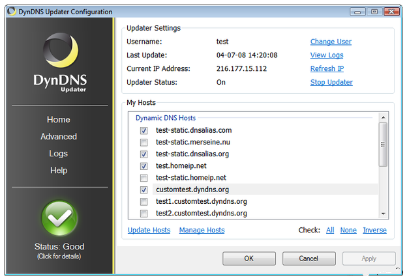The height and width of the screenshot is (280, 407).
Task: Go to the Advanced settings page
Action: click(59, 137)
